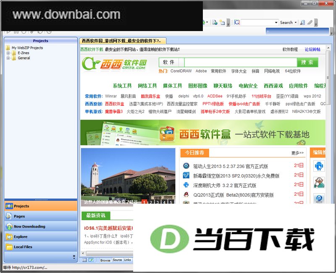Show more navigation pane buttons chevron
The image size is (336, 273).
click(74, 257)
